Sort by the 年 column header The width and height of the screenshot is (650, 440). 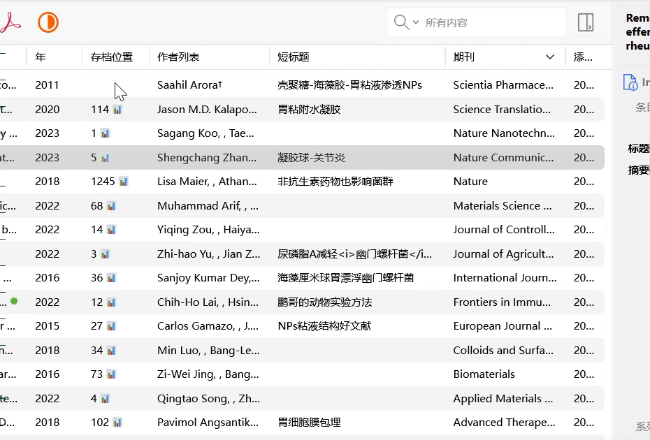point(41,57)
